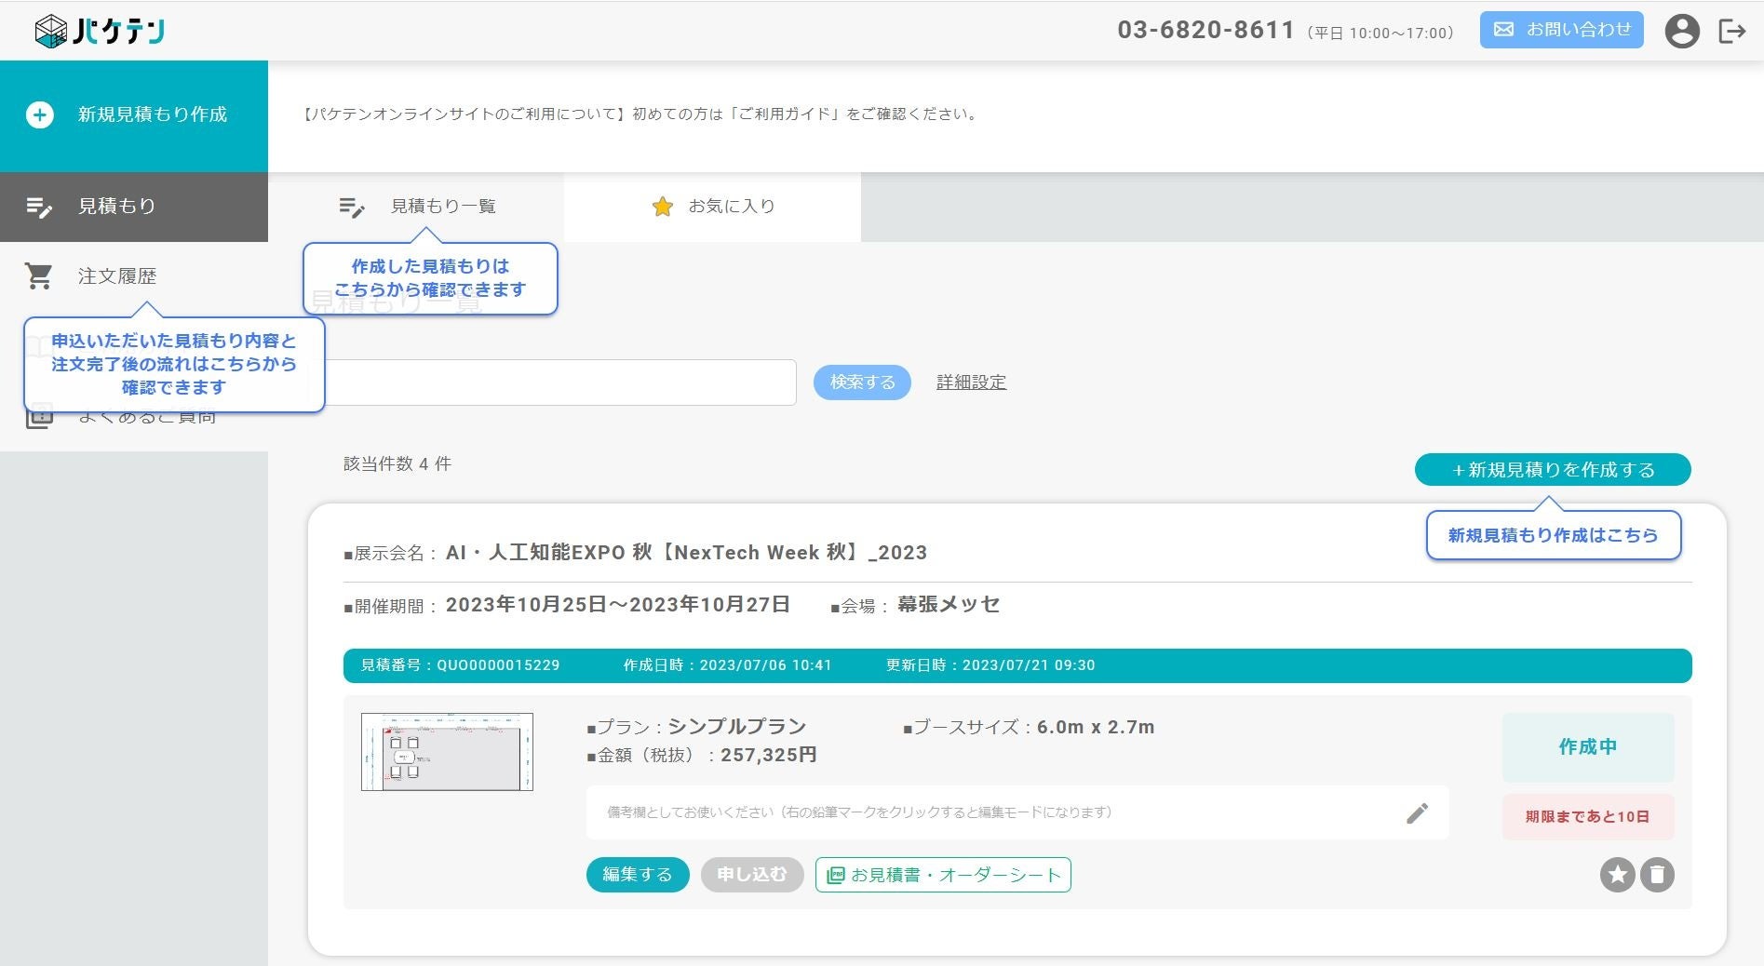Click the 期限まであと10日 deadline label

pos(1588,817)
